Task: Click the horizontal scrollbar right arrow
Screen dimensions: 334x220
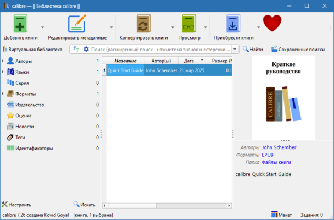Action: pyautogui.click(x=229, y=206)
